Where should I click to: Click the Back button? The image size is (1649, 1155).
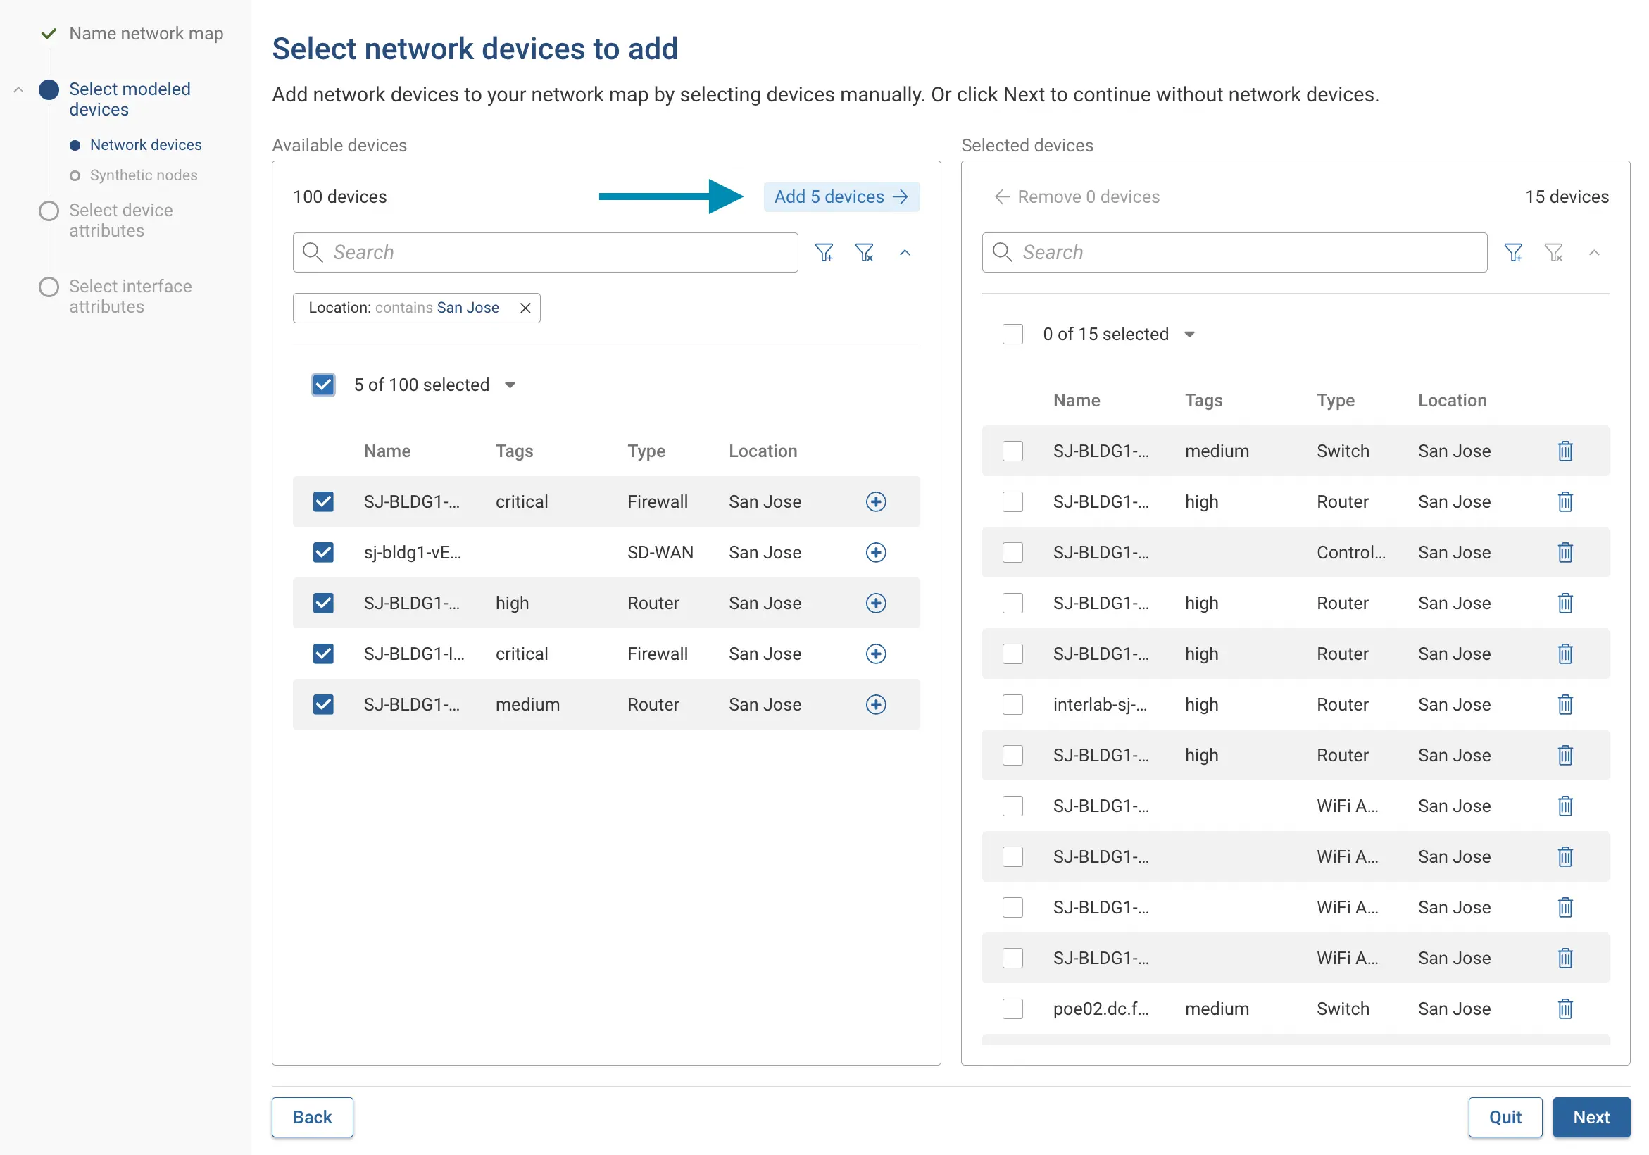coord(313,1117)
